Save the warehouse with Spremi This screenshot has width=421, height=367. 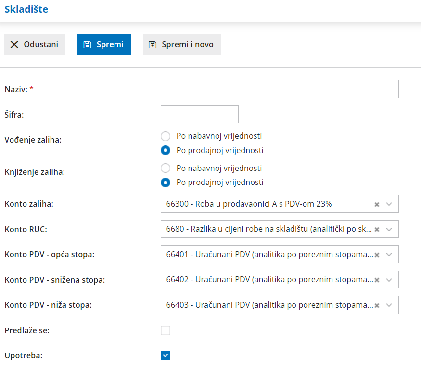[104, 45]
